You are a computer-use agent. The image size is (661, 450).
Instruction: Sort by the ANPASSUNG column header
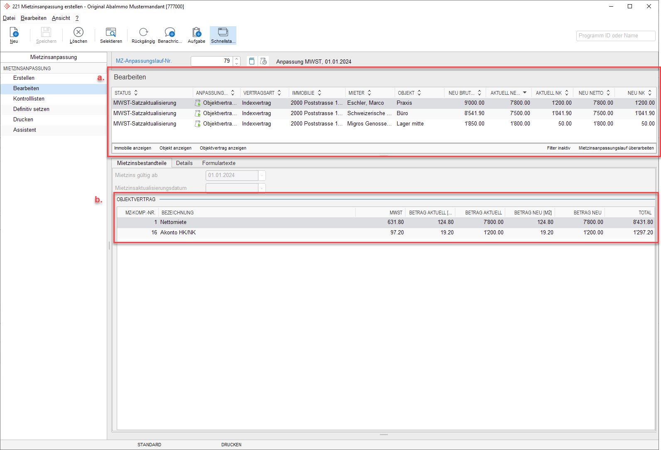point(216,93)
